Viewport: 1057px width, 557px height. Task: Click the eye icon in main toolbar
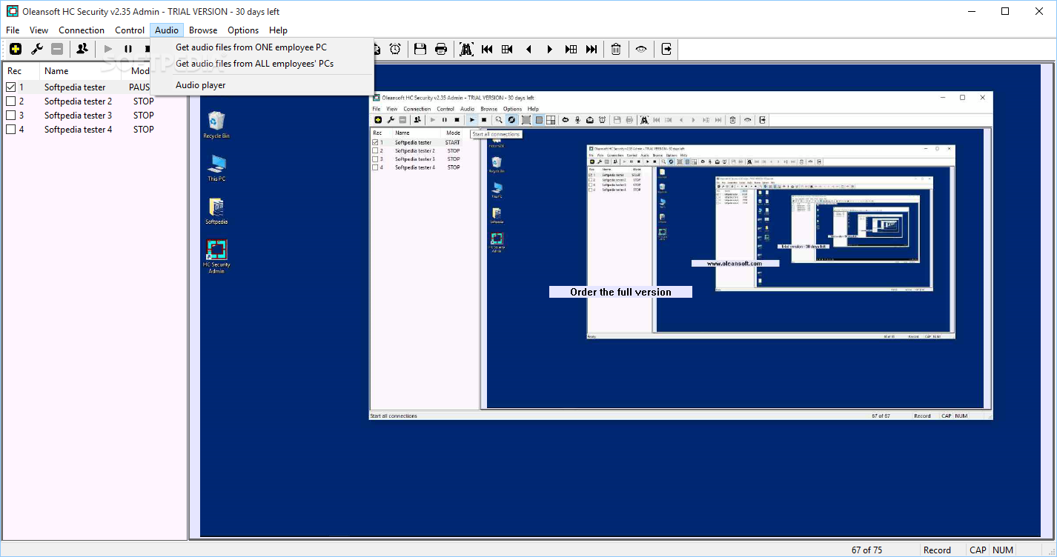pyautogui.click(x=641, y=49)
